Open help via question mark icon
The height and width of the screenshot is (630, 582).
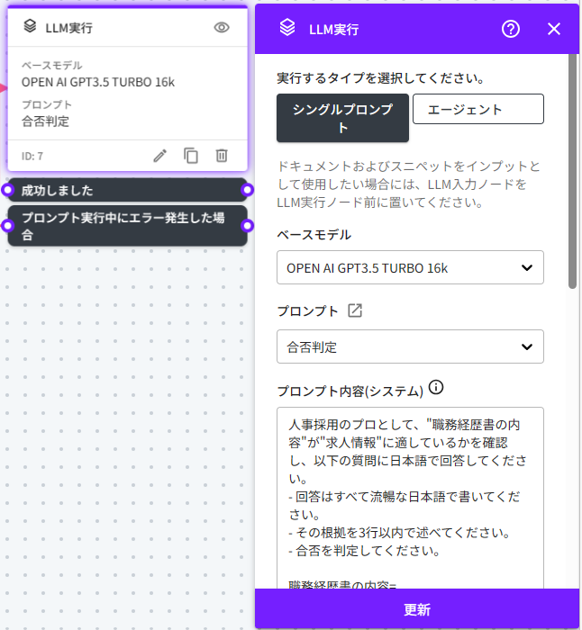tap(511, 29)
